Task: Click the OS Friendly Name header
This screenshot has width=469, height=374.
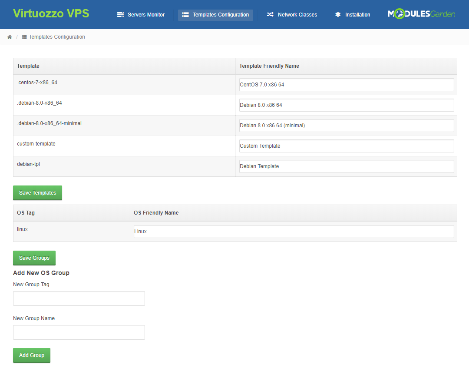Action: 294,213
